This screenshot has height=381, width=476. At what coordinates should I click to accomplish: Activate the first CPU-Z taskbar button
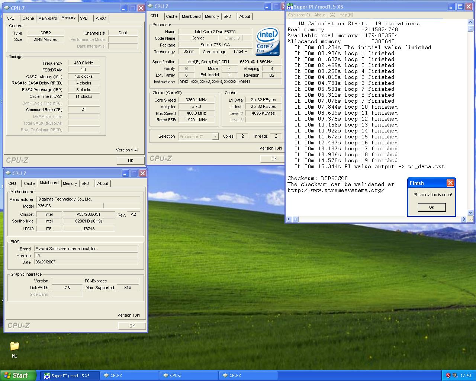[129, 375]
